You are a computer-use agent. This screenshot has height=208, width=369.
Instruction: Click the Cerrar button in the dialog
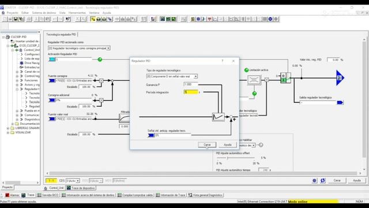[207, 144]
